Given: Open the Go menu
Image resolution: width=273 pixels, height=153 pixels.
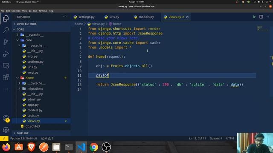Looking at the screenshot, I should (x=30, y=11).
